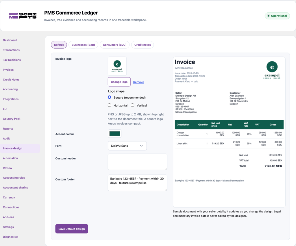Open Transactions in the sidebar
This screenshot has width=296, height=246.
coord(11,50)
